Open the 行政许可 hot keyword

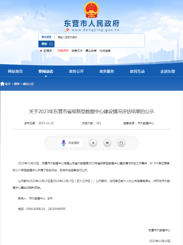click(x=63, y=51)
